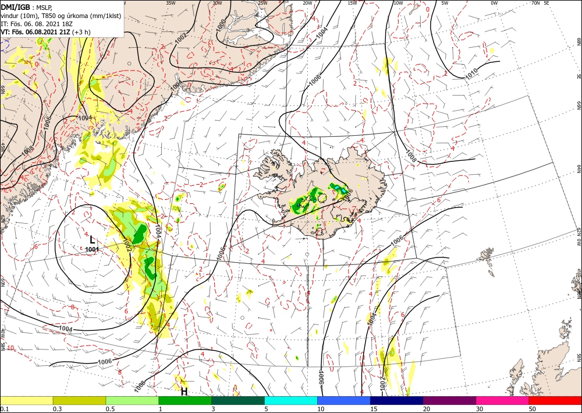582x413 pixels.
Task: Click the '30' legend value
Action: pos(480,409)
